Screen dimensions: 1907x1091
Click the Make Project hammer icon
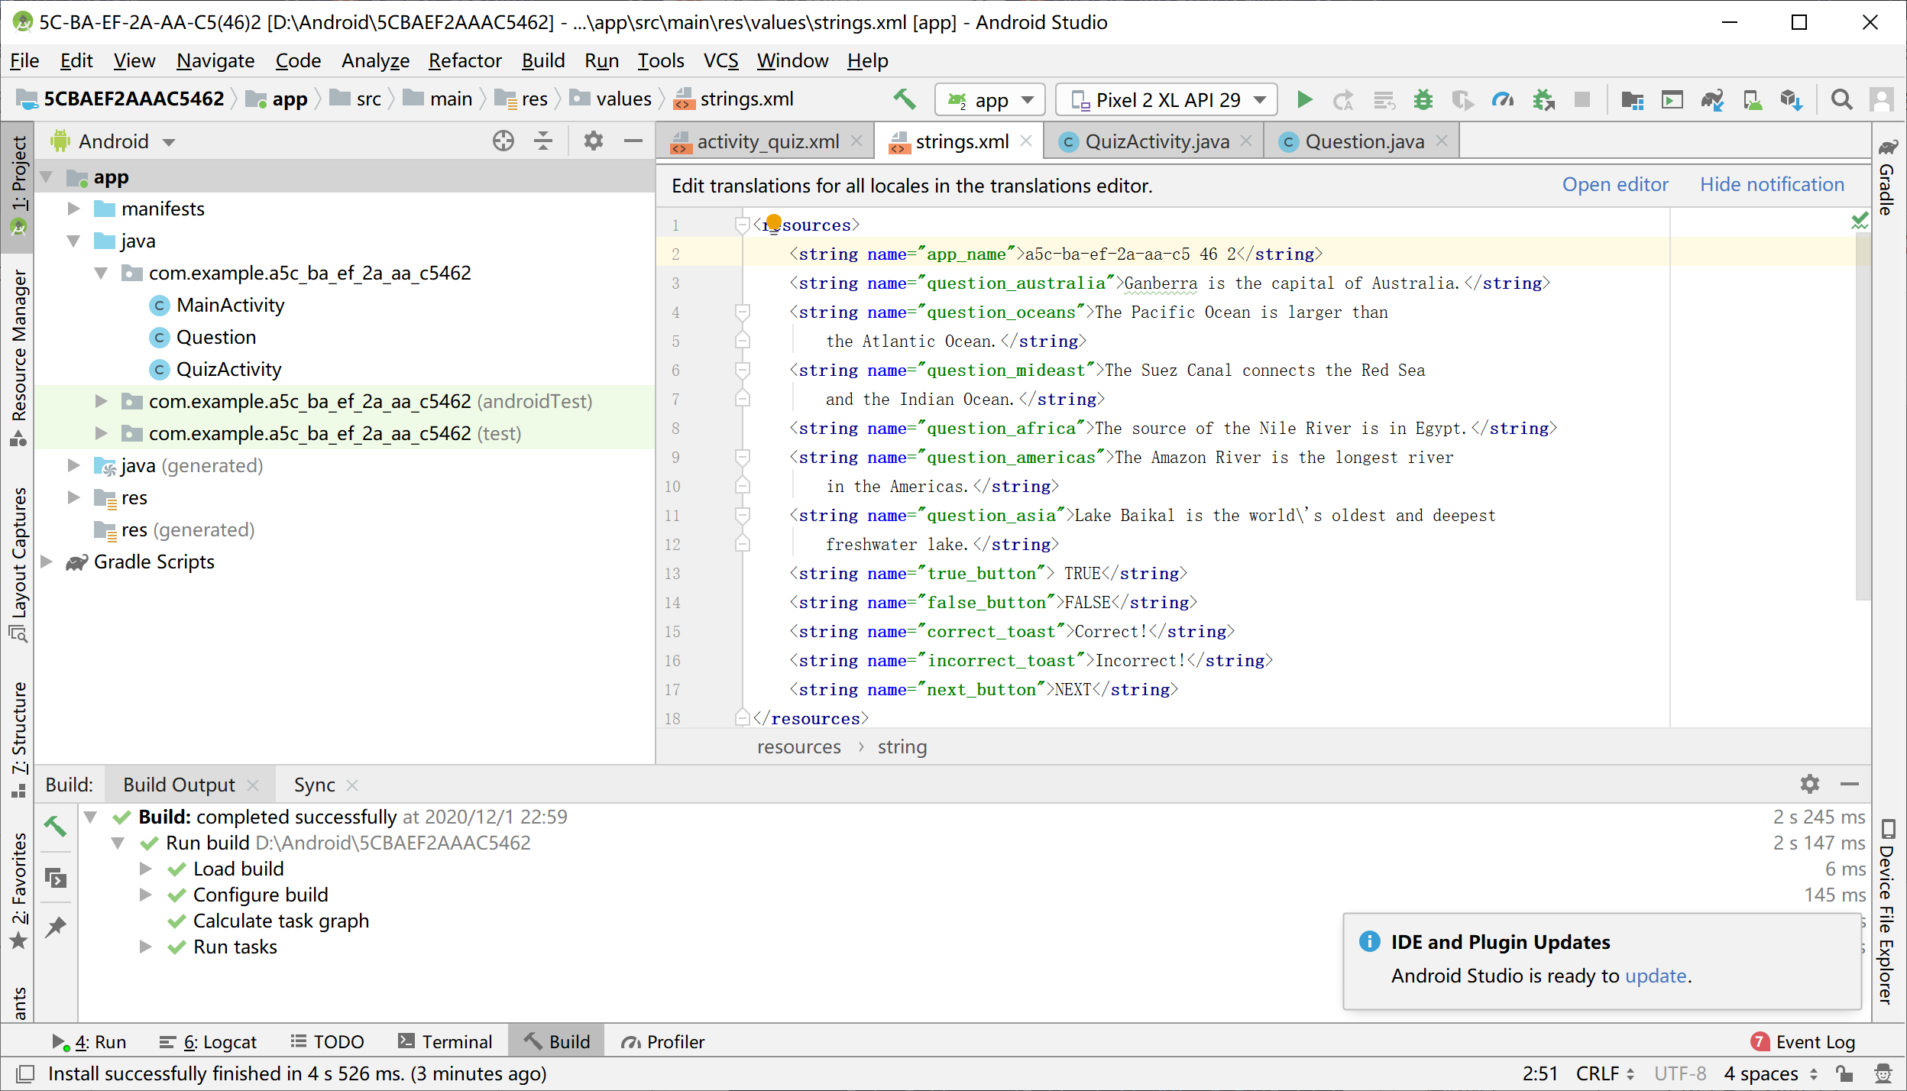(904, 99)
